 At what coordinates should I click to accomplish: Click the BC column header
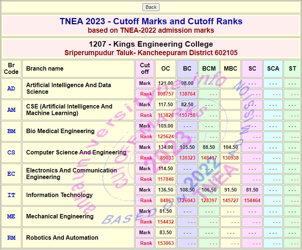click(187, 69)
